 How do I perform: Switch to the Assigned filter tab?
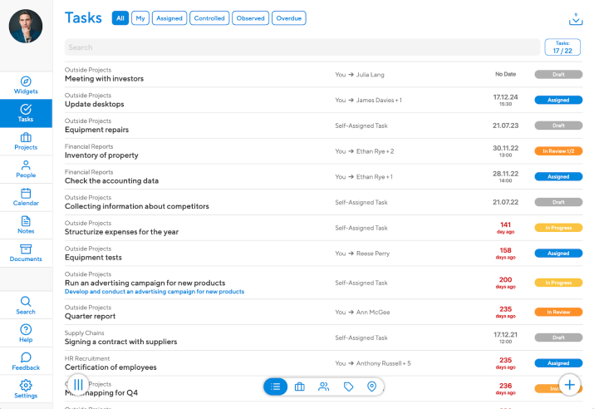click(169, 17)
